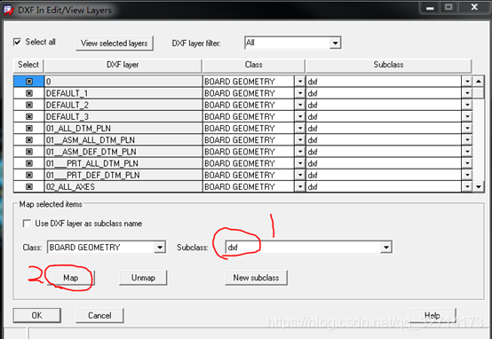
Task: Uncheck the select box for DEFAULT_3
Action: coord(29,116)
